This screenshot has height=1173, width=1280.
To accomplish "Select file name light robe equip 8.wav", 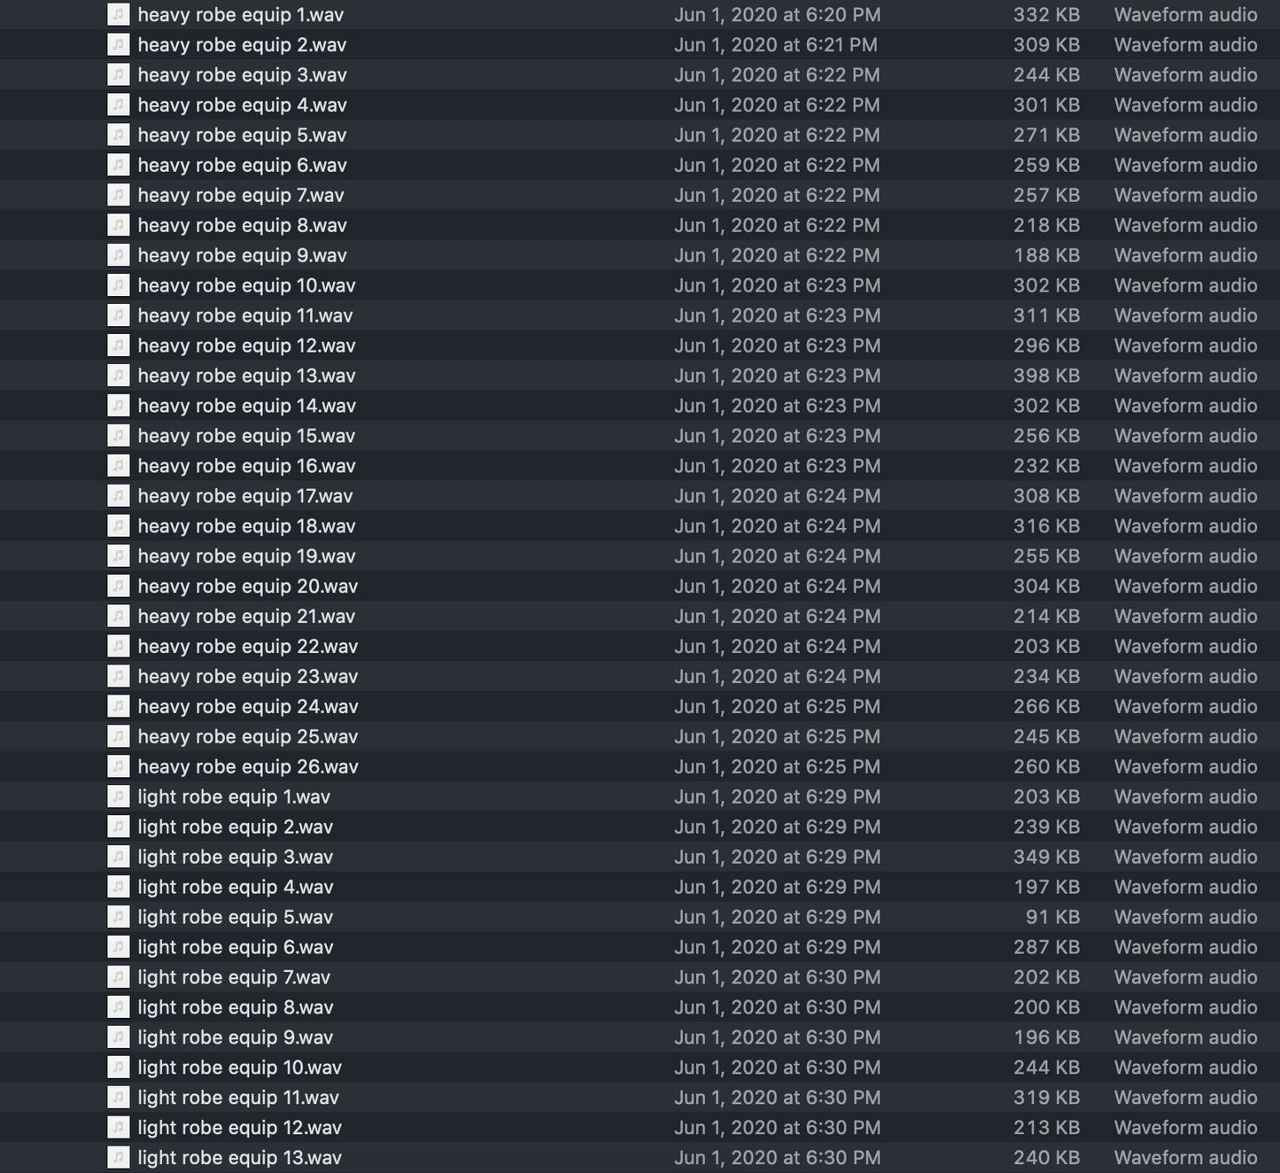I will (236, 1008).
